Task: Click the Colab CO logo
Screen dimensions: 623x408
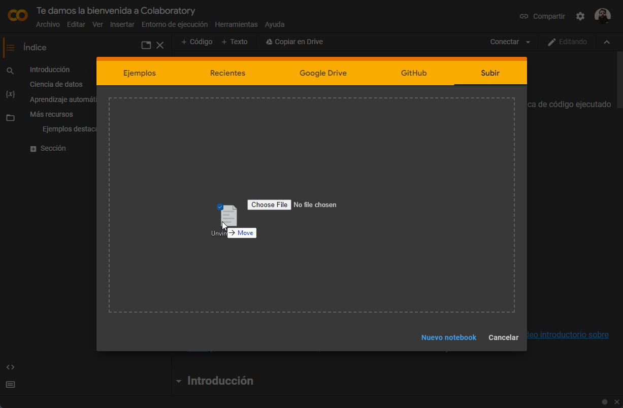Action: click(18, 15)
